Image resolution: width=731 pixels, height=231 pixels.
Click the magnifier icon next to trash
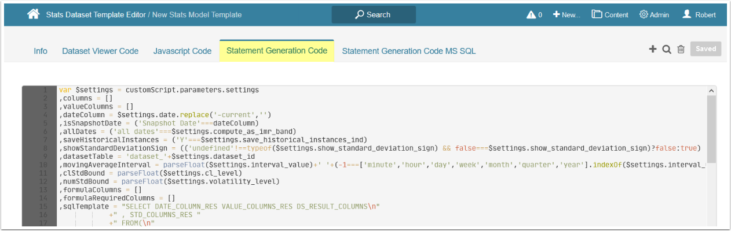pyautogui.click(x=667, y=50)
